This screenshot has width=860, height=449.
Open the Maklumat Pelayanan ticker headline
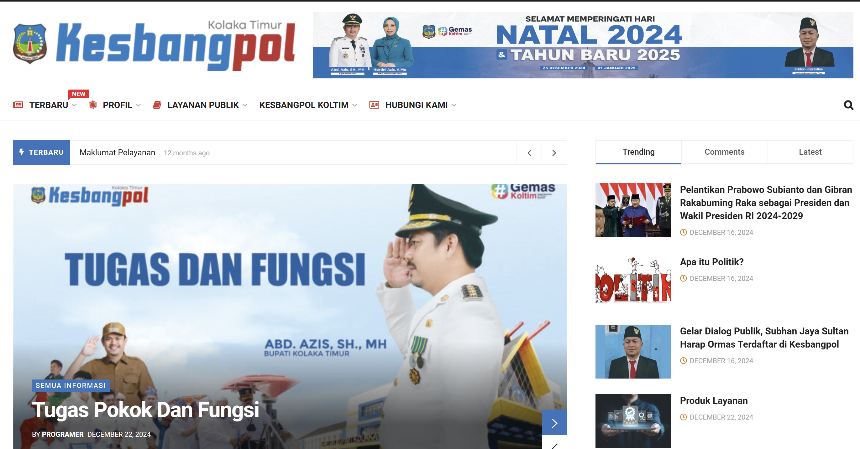point(117,153)
